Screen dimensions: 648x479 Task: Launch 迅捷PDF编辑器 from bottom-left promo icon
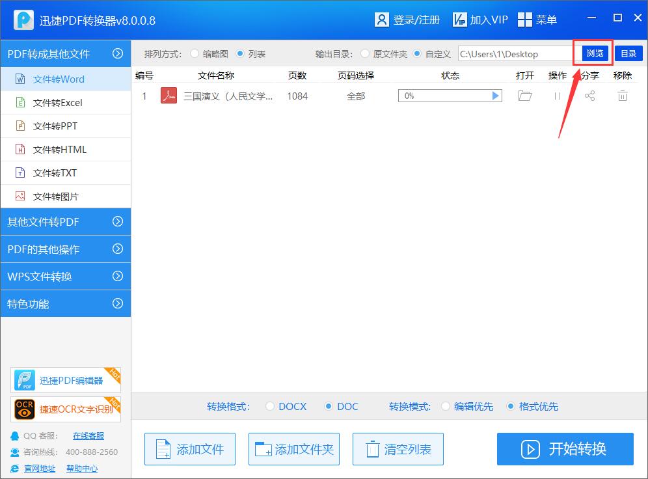pyautogui.click(x=23, y=379)
